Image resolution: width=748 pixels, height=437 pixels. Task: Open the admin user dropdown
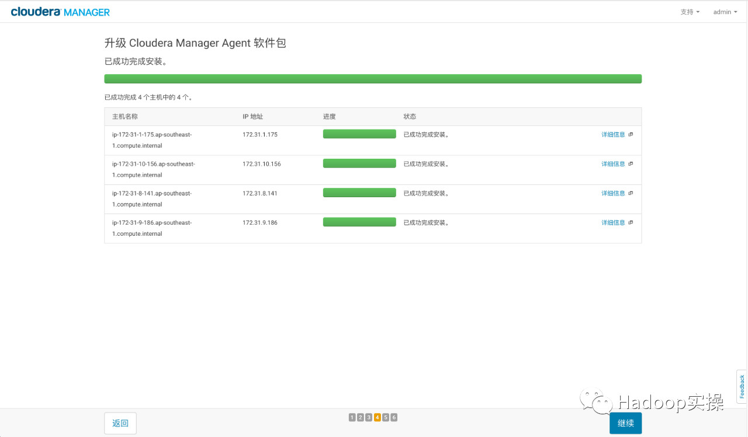[x=725, y=12]
